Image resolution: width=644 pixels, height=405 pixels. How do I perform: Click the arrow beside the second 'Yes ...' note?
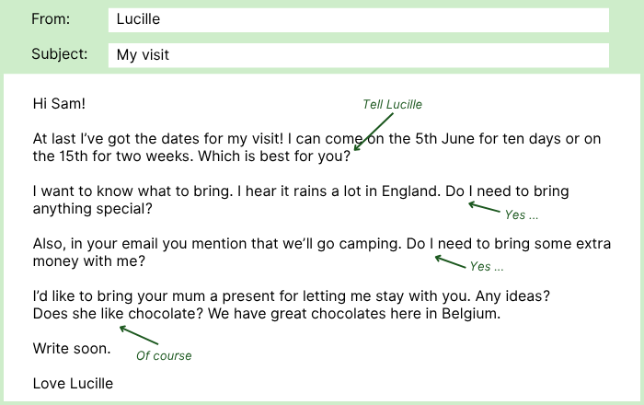pos(450,260)
